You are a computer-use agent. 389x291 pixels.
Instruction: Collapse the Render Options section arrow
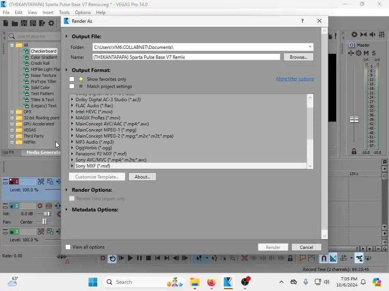click(x=66, y=190)
